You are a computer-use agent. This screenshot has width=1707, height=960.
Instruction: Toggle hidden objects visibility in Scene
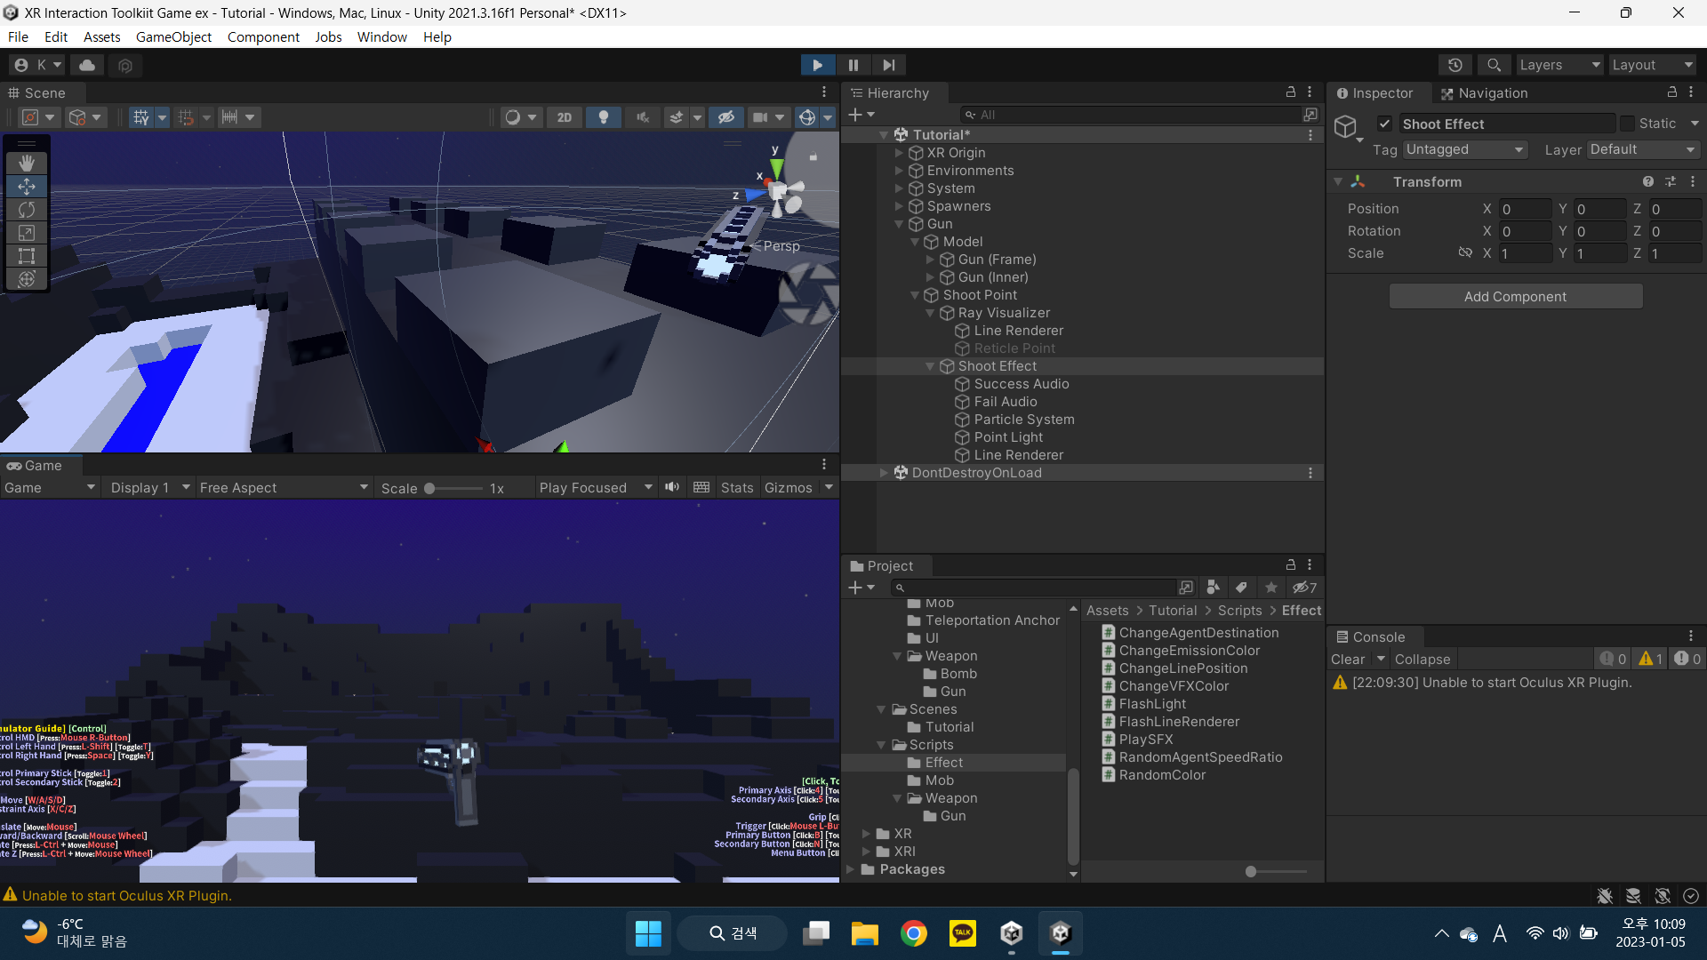726,117
